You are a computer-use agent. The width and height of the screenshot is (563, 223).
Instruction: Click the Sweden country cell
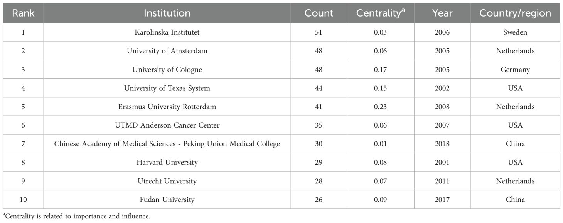pos(515,32)
